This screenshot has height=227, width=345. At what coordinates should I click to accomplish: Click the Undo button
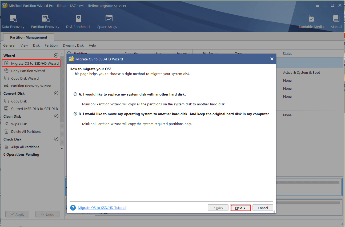tap(47, 214)
